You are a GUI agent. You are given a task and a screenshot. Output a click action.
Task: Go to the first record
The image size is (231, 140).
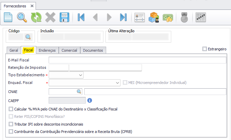point(81,17)
